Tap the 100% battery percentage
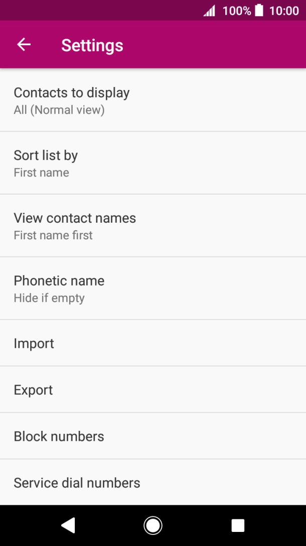The image size is (306, 546). pos(236,11)
